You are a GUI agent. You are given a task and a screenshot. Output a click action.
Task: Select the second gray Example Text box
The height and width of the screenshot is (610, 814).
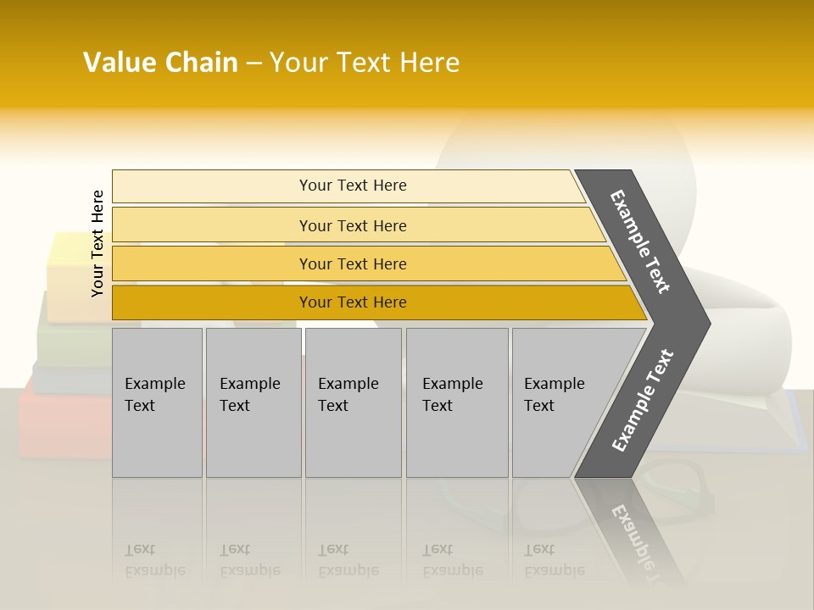click(x=253, y=402)
